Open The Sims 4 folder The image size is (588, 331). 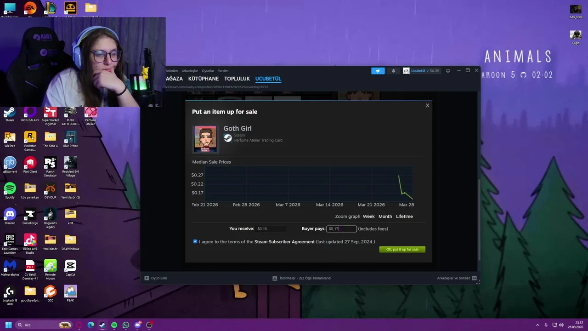[50, 140]
